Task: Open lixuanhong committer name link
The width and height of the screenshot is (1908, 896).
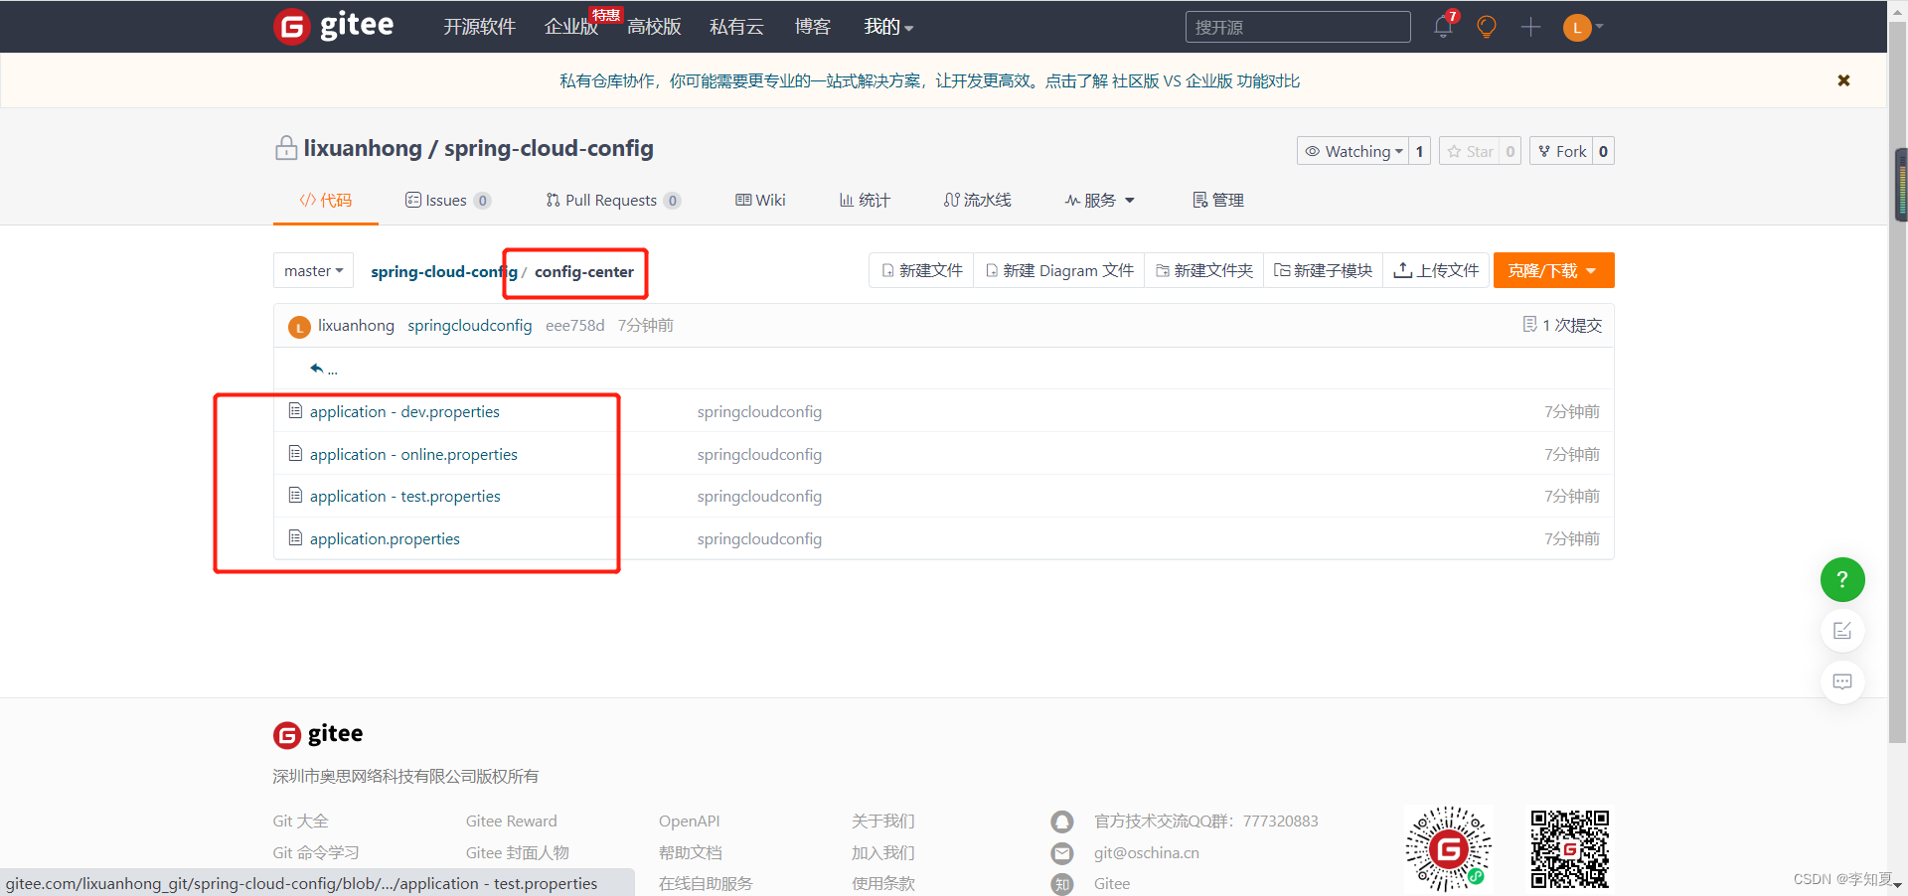Action: point(356,326)
